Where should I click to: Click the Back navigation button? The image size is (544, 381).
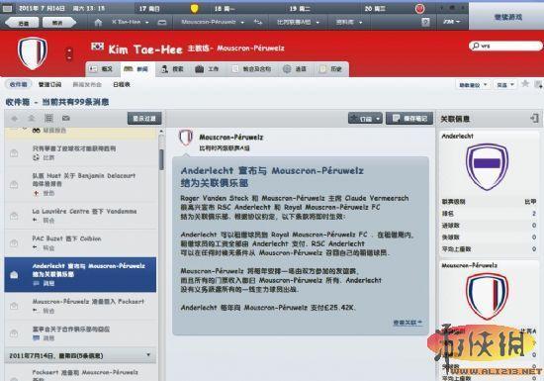click(x=23, y=23)
